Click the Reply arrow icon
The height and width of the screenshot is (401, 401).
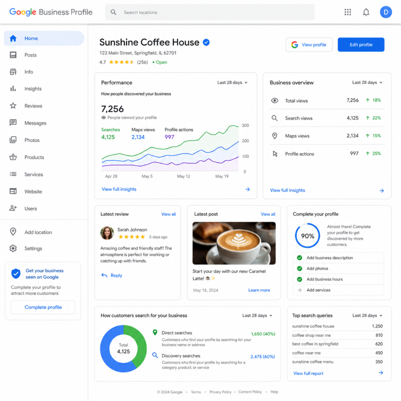point(104,275)
